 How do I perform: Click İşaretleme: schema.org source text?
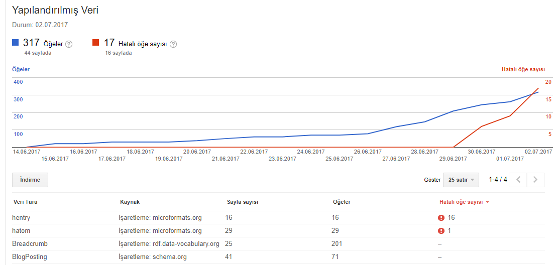pyautogui.click(x=153, y=257)
